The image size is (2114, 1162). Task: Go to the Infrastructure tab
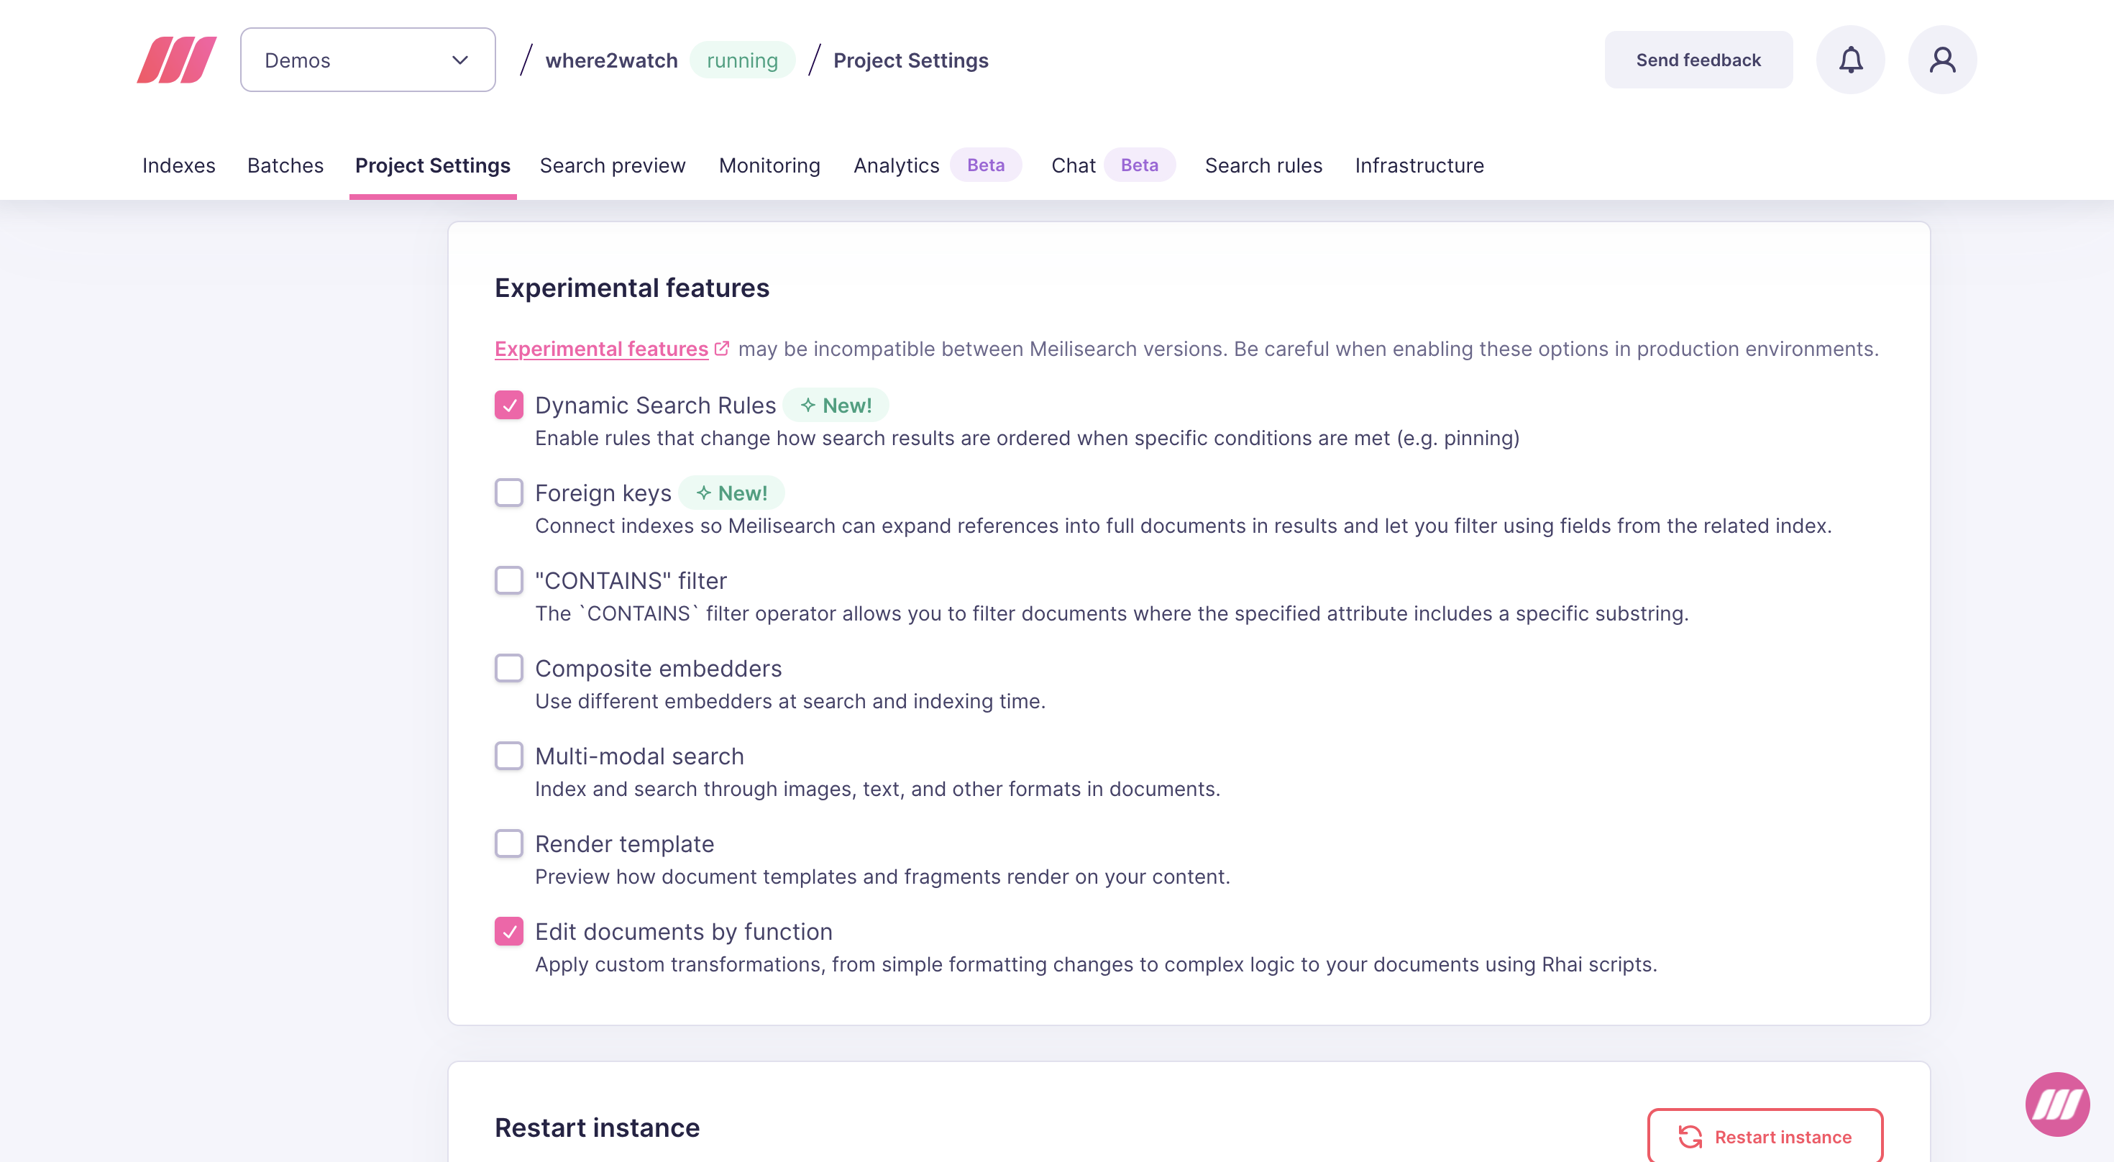(x=1419, y=166)
